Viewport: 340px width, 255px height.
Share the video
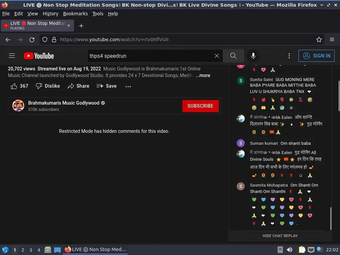click(78, 86)
